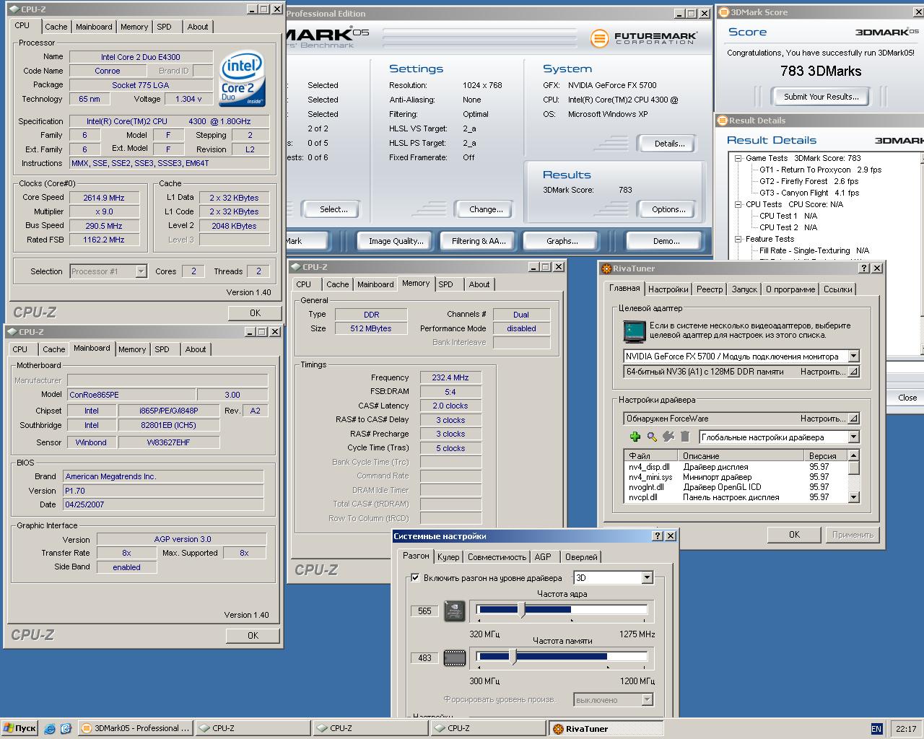Open the Internet Explorer quick launch icon
924x739 pixels.
(50, 728)
